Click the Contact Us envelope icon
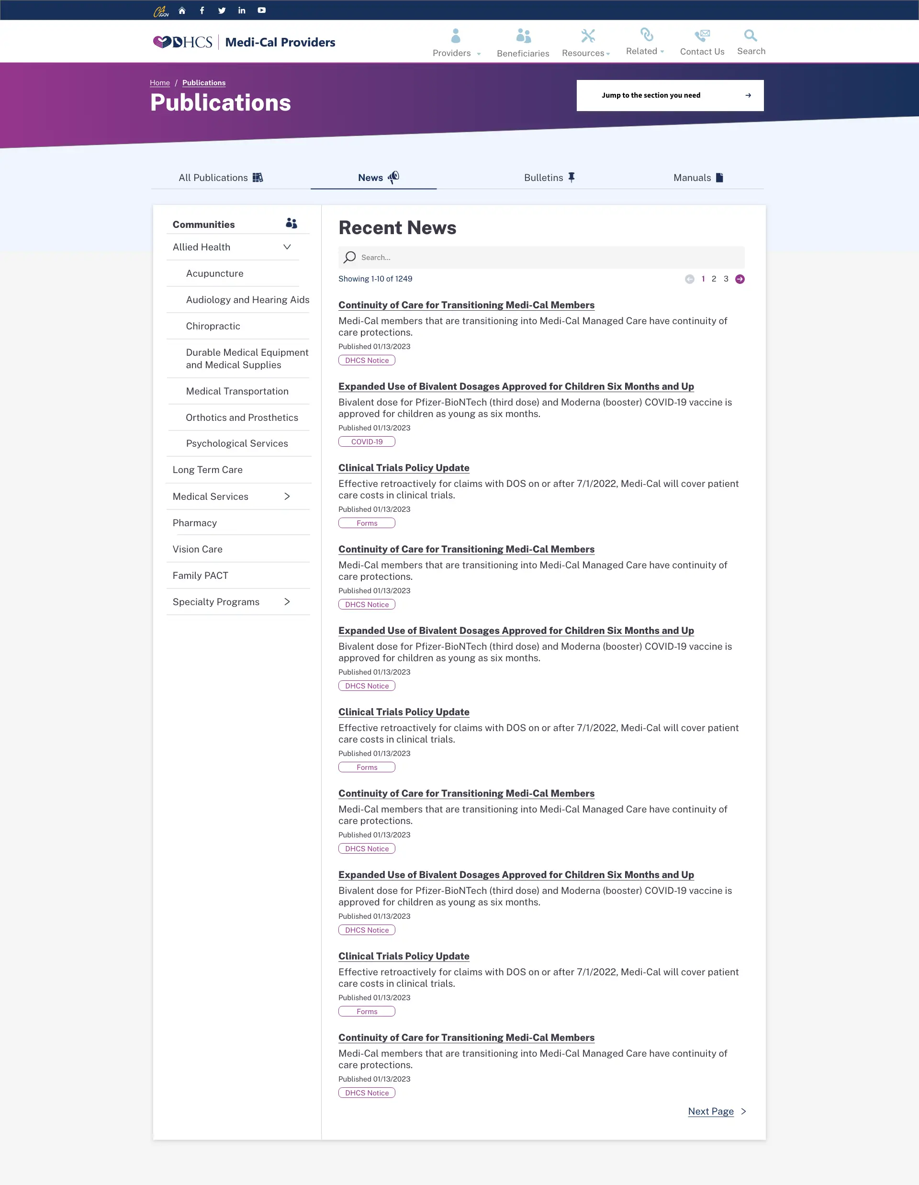This screenshot has height=1185, width=919. [702, 36]
